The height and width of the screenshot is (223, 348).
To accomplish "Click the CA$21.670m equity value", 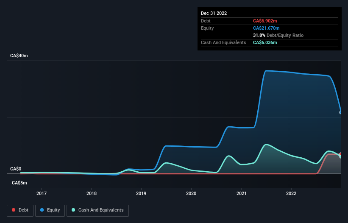I will click(x=266, y=28).
